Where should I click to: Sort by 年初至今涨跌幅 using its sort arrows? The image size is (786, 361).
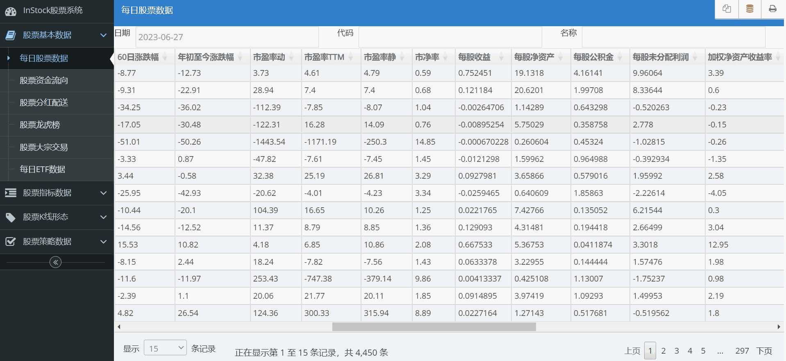[240, 57]
